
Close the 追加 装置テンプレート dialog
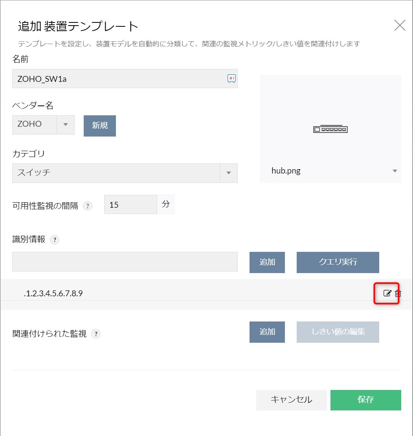[x=399, y=25]
